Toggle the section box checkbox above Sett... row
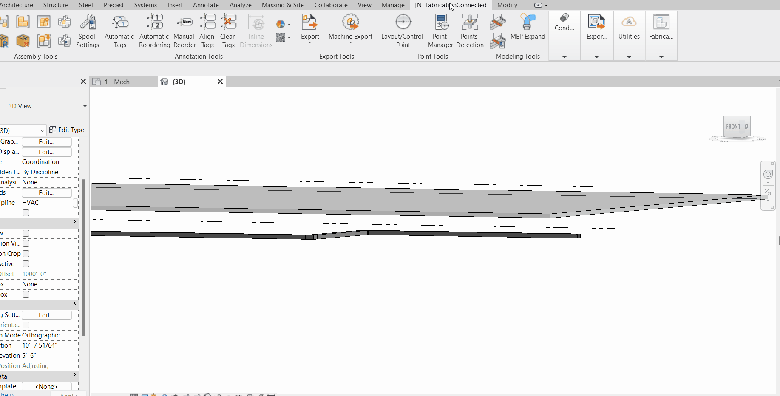 (26, 294)
